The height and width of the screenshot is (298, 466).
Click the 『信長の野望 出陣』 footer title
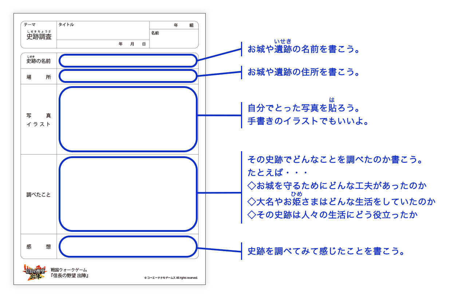pos(70,276)
